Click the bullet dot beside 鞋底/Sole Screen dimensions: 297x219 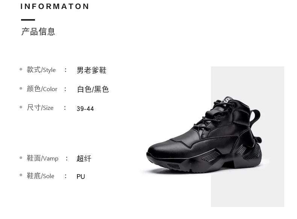[x=21, y=175]
